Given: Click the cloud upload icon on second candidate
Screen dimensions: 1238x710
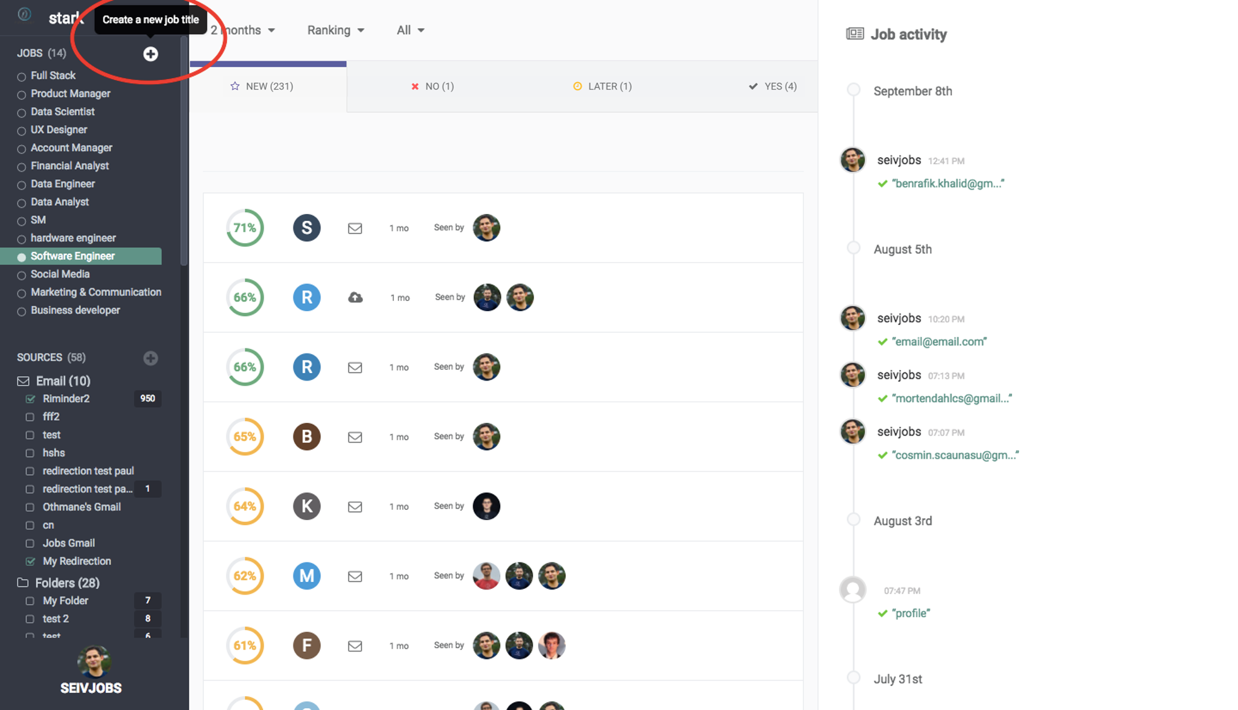Looking at the screenshot, I should click(x=355, y=297).
